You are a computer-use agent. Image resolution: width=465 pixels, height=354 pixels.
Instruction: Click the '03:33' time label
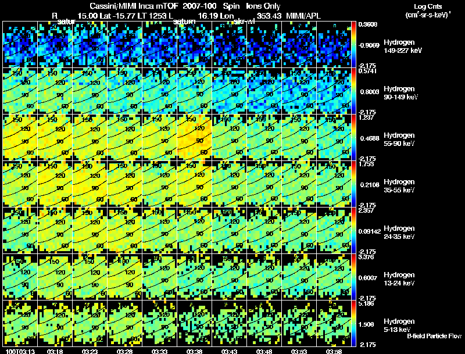(159, 352)
